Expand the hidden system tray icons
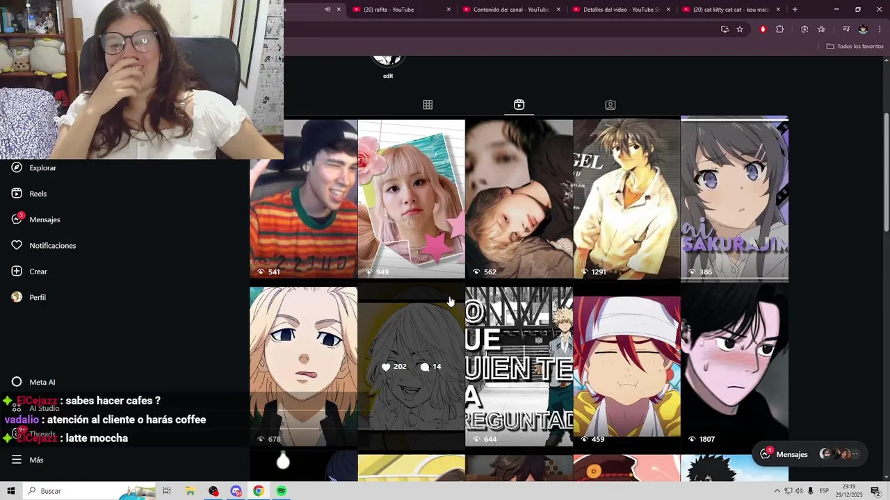 (777, 491)
